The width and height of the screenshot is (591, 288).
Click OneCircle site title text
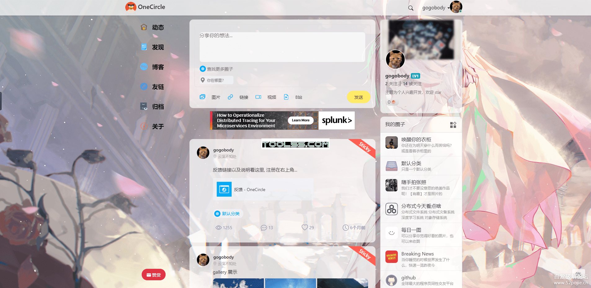[x=151, y=7]
